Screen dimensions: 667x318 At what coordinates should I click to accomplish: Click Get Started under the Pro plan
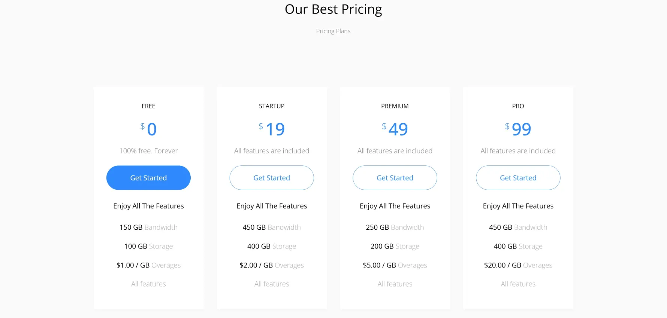[x=518, y=178]
